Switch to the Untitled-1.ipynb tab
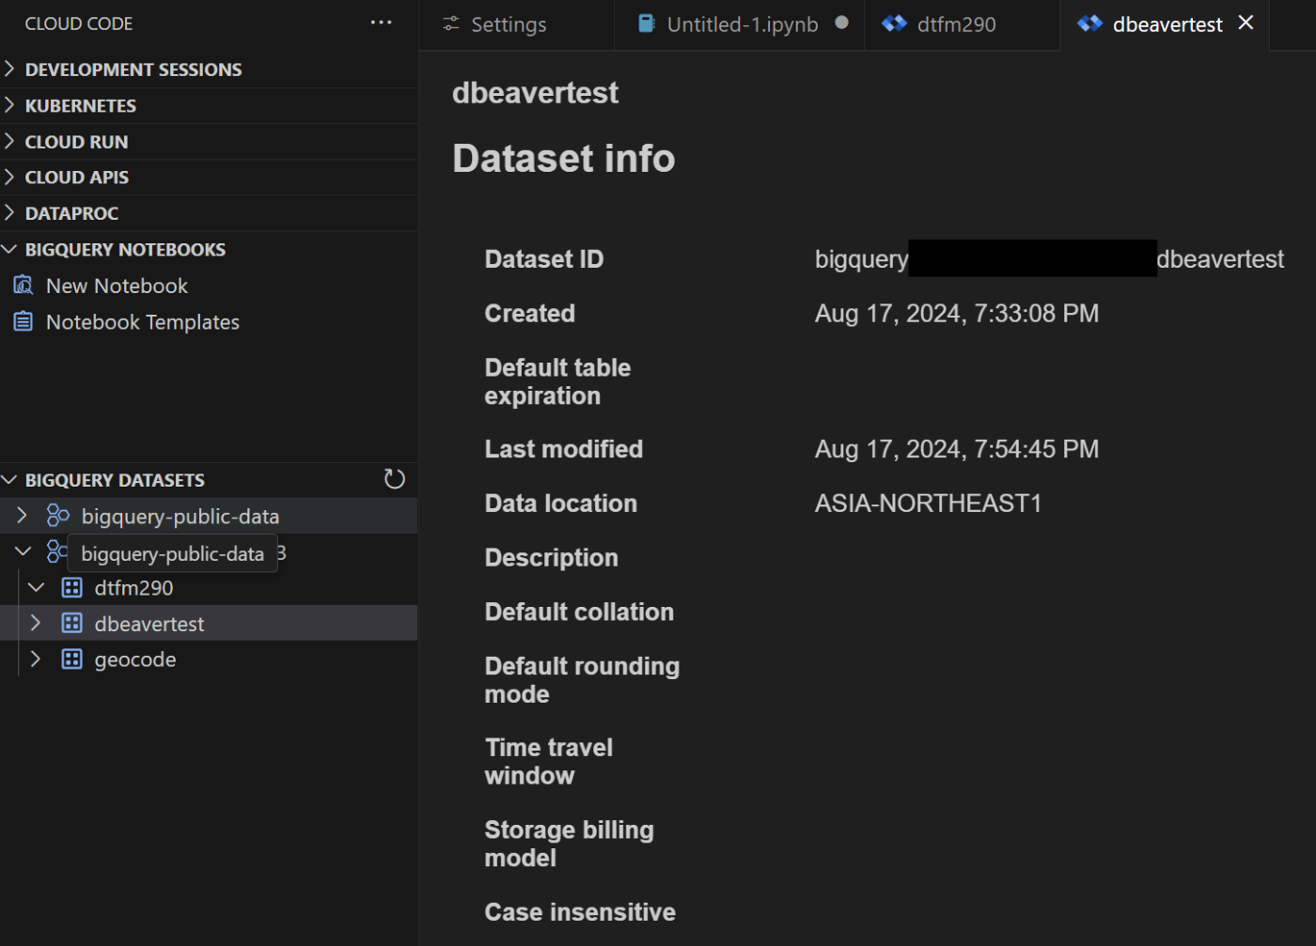 tap(742, 24)
